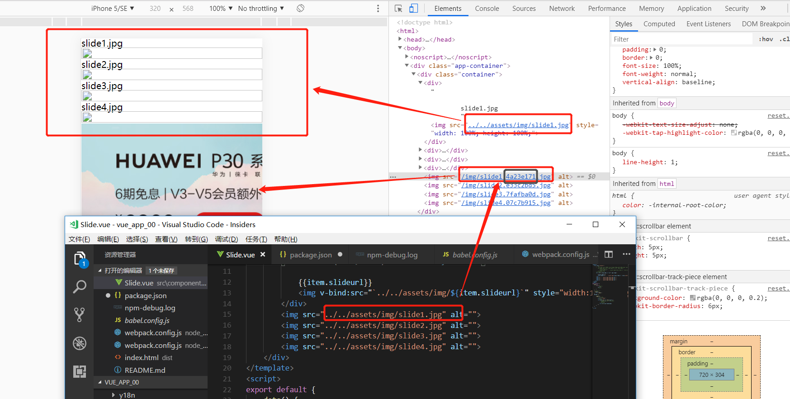Open the No throttling dropdown
The height and width of the screenshot is (399, 790).
click(x=261, y=8)
